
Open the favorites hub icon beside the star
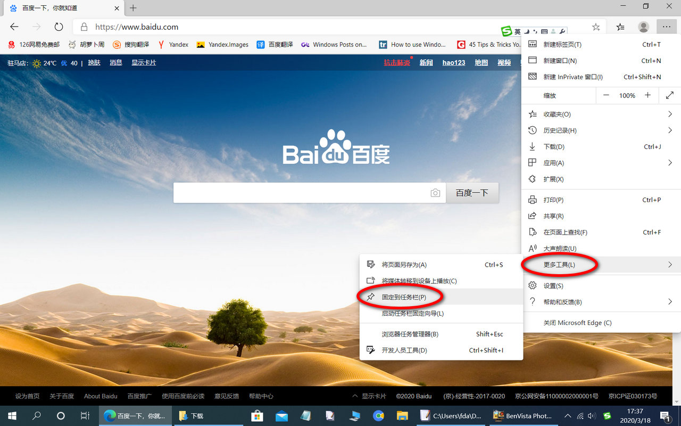pos(620,27)
